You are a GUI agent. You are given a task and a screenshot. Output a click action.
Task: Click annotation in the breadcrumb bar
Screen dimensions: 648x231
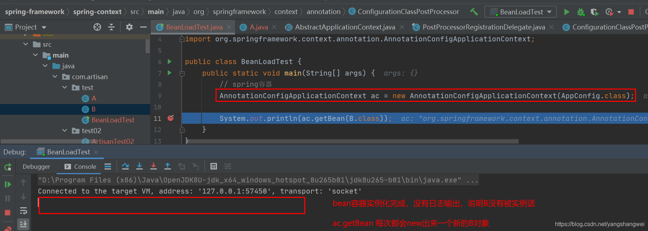coord(324,12)
